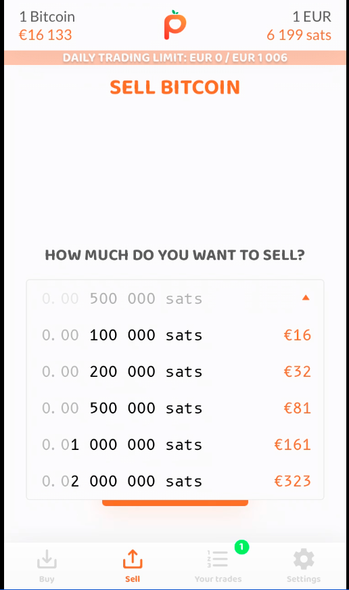Tap the Peach logo icon
This screenshot has height=590, width=349.
pos(175,25)
